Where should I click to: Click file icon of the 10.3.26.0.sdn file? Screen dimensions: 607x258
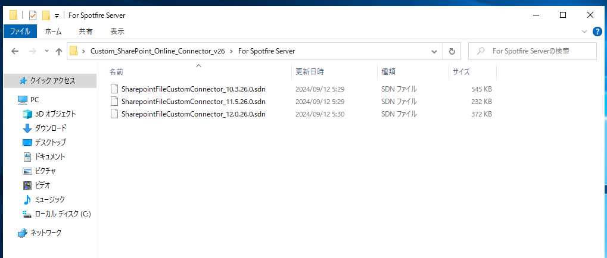[114, 89]
